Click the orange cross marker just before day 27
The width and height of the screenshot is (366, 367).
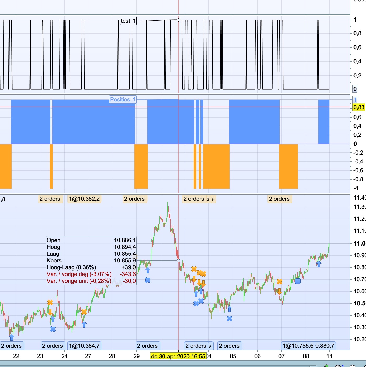(84, 312)
